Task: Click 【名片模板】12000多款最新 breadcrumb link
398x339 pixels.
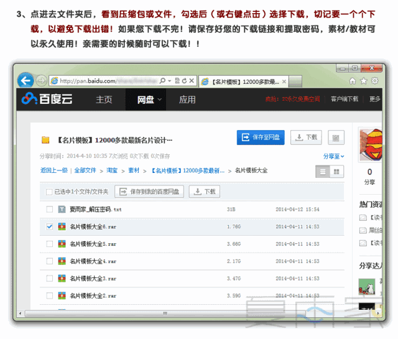Action: 188,170
